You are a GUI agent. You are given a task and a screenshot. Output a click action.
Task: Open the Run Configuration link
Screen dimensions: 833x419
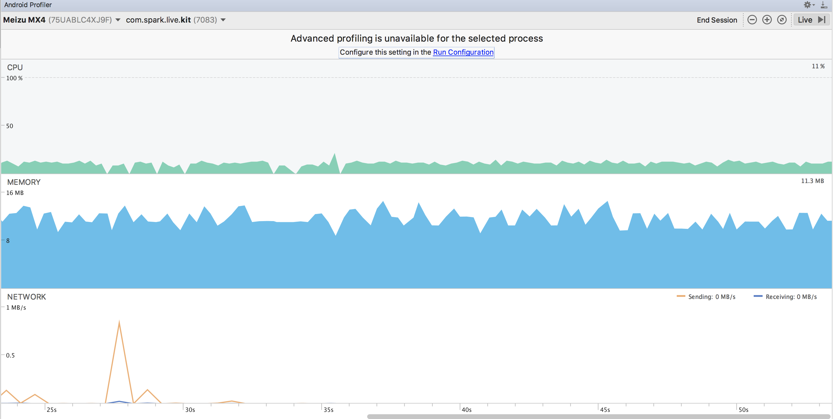[x=463, y=52]
